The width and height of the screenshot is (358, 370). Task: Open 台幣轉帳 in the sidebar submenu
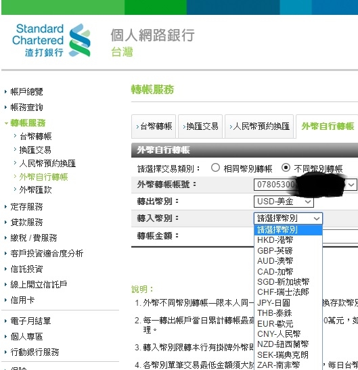point(35,136)
